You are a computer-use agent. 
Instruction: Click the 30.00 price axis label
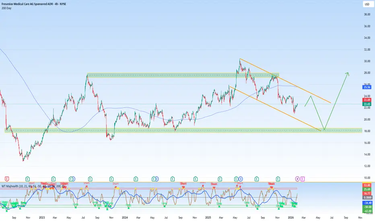click(x=367, y=61)
